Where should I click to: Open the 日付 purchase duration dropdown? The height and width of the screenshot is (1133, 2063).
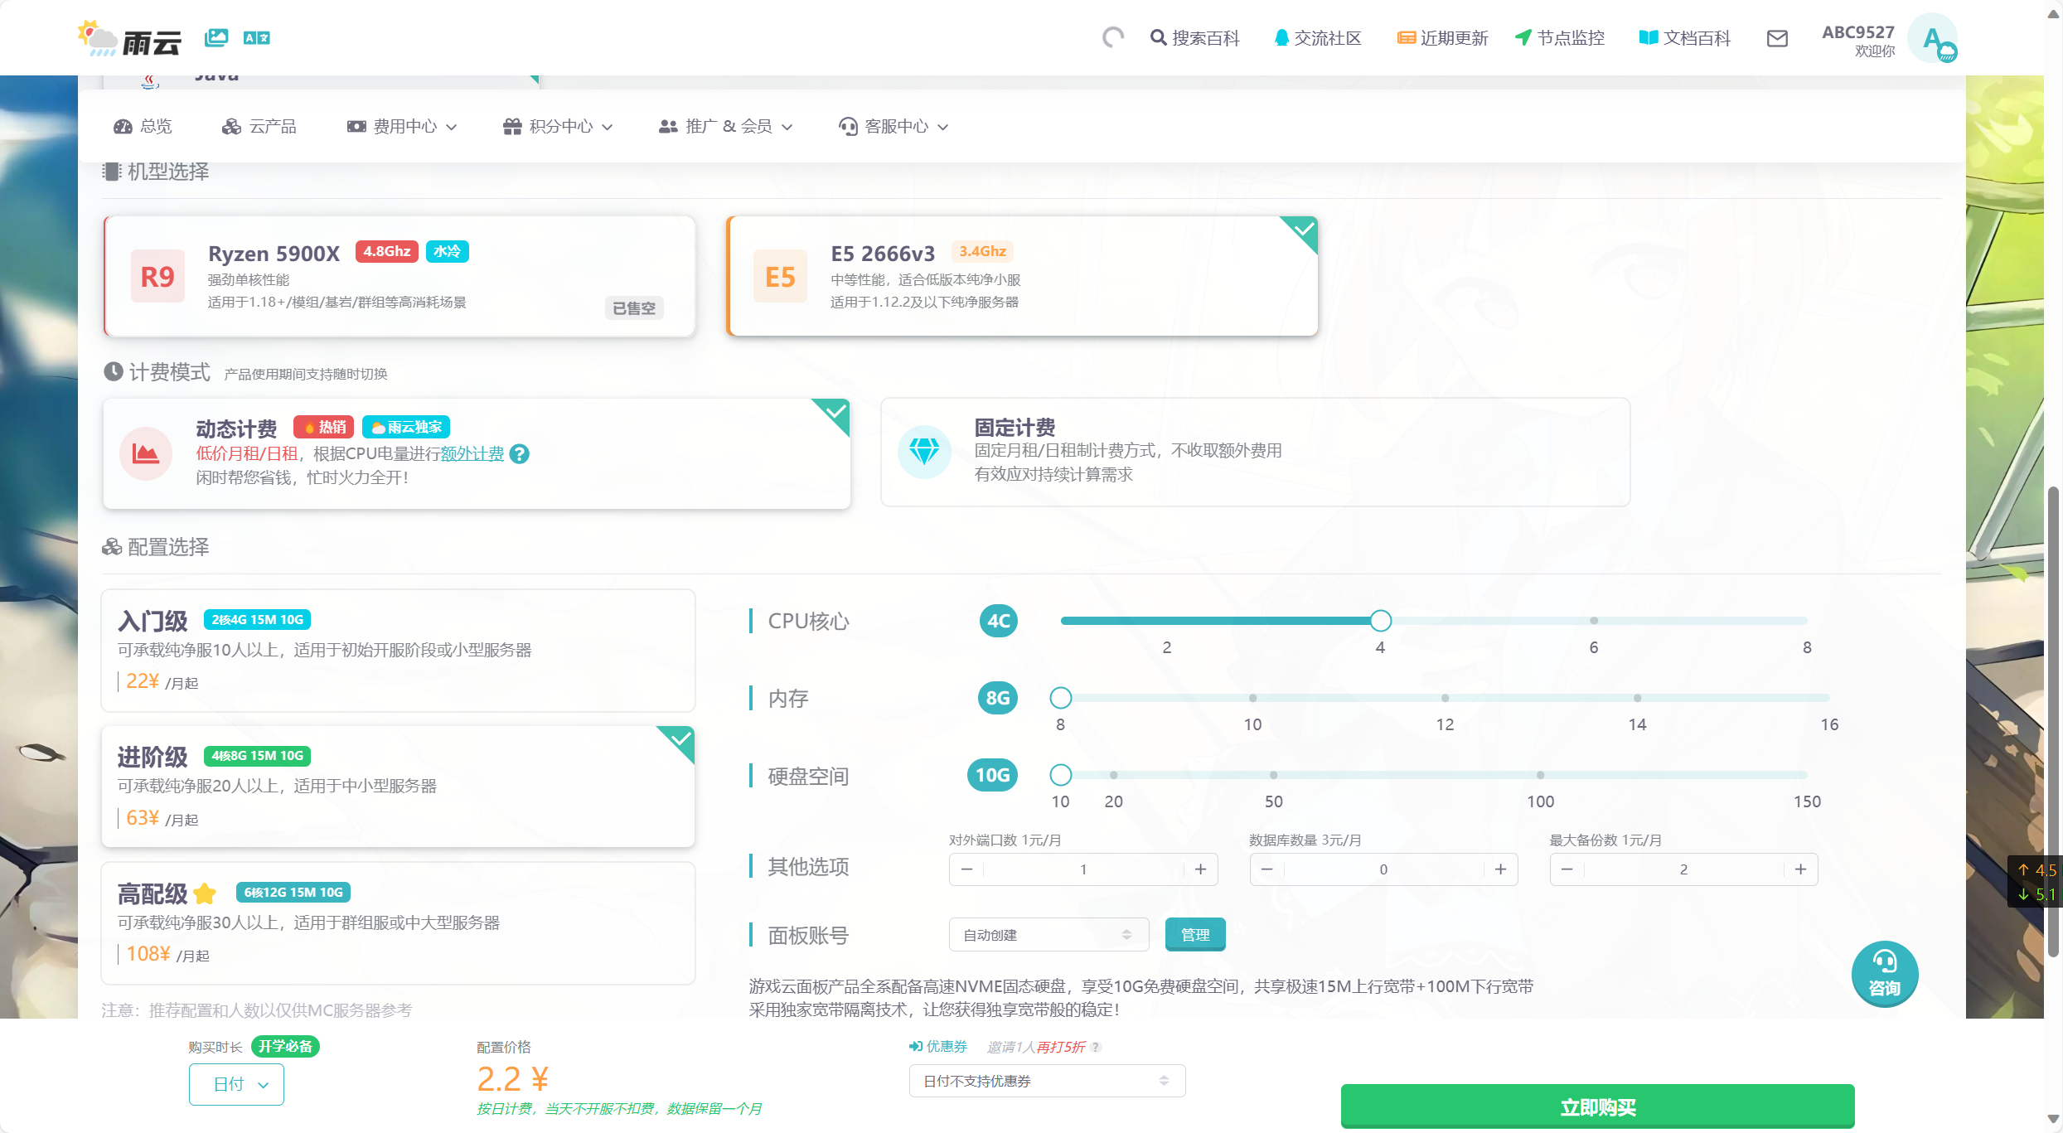(236, 1084)
